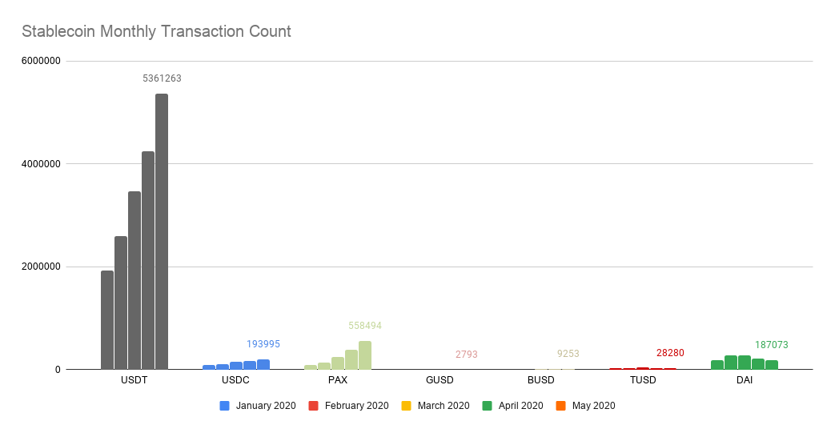Screen dimensions: 835x433
Task: Select the shortest USDT bar
Action: coord(107,320)
